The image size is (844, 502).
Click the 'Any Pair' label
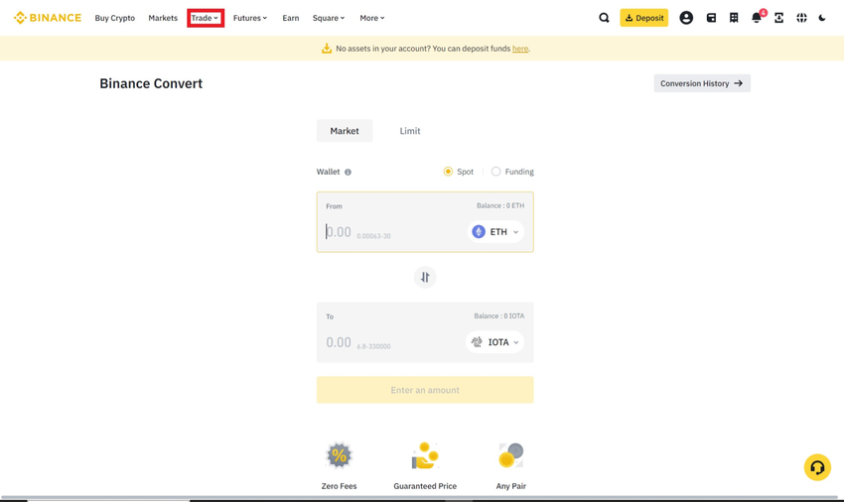(x=510, y=486)
